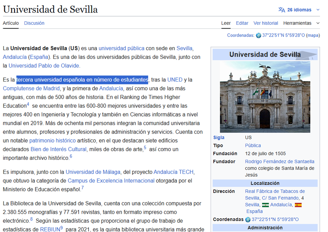Click the globe icon beside the top coordinates

coord(259,35)
